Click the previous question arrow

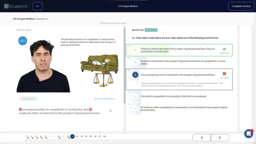[201, 137]
